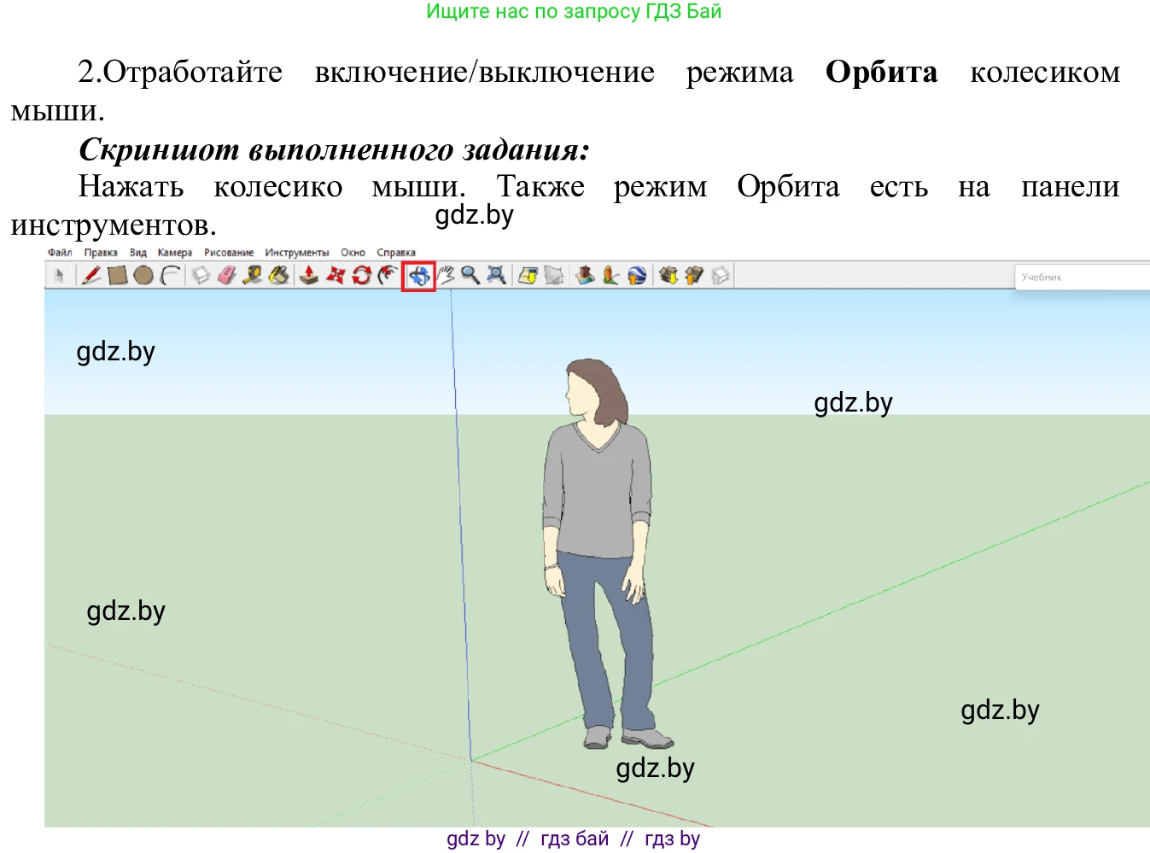The width and height of the screenshot is (1150, 853).
Task: Choose the Rotate tool
Action: pyautogui.click(x=362, y=275)
